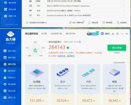Click the green 再次评测 button
131x105 pixels.
pos(117,48)
